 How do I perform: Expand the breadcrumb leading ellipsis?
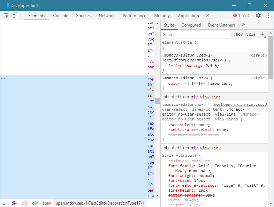coord(5,203)
